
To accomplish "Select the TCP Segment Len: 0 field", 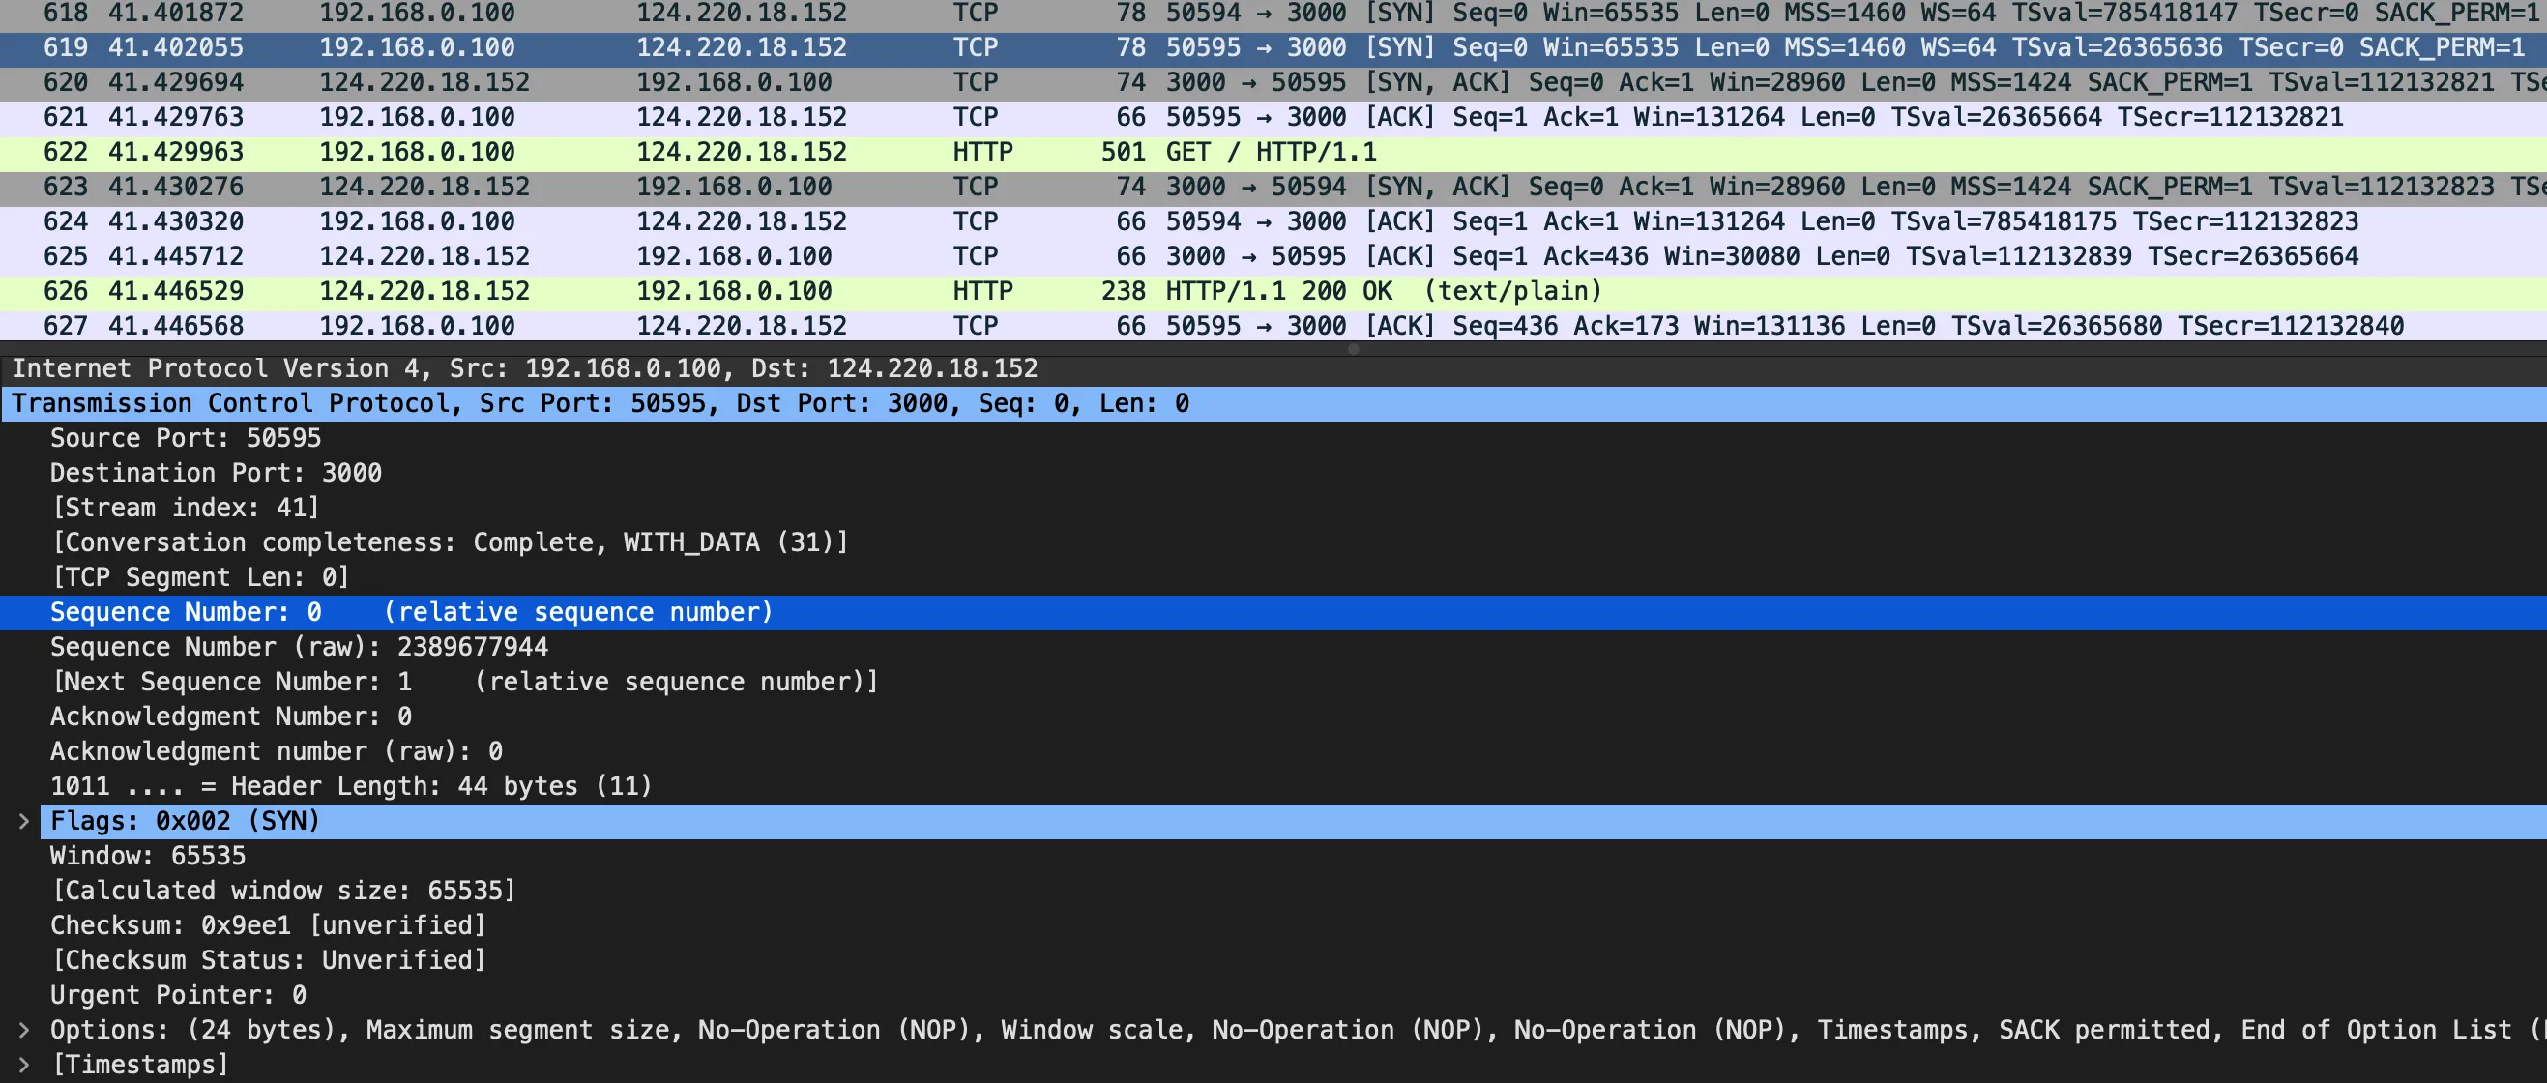I will click(x=1273, y=577).
